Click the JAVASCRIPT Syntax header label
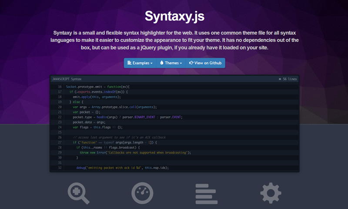The width and height of the screenshot is (348, 209). (x=67, y=79)
